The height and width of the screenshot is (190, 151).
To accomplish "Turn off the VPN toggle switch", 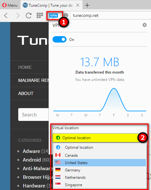I will [x=60, y=39].
